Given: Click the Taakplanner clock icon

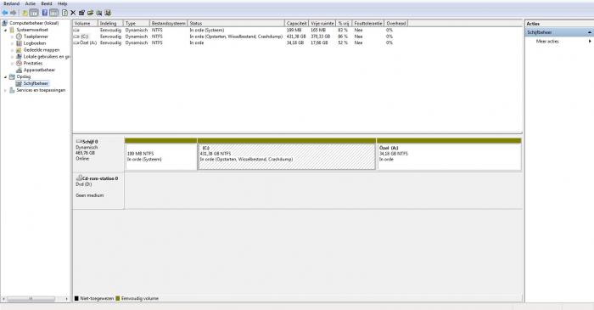Looking at the screenshot, I should 19,37.
